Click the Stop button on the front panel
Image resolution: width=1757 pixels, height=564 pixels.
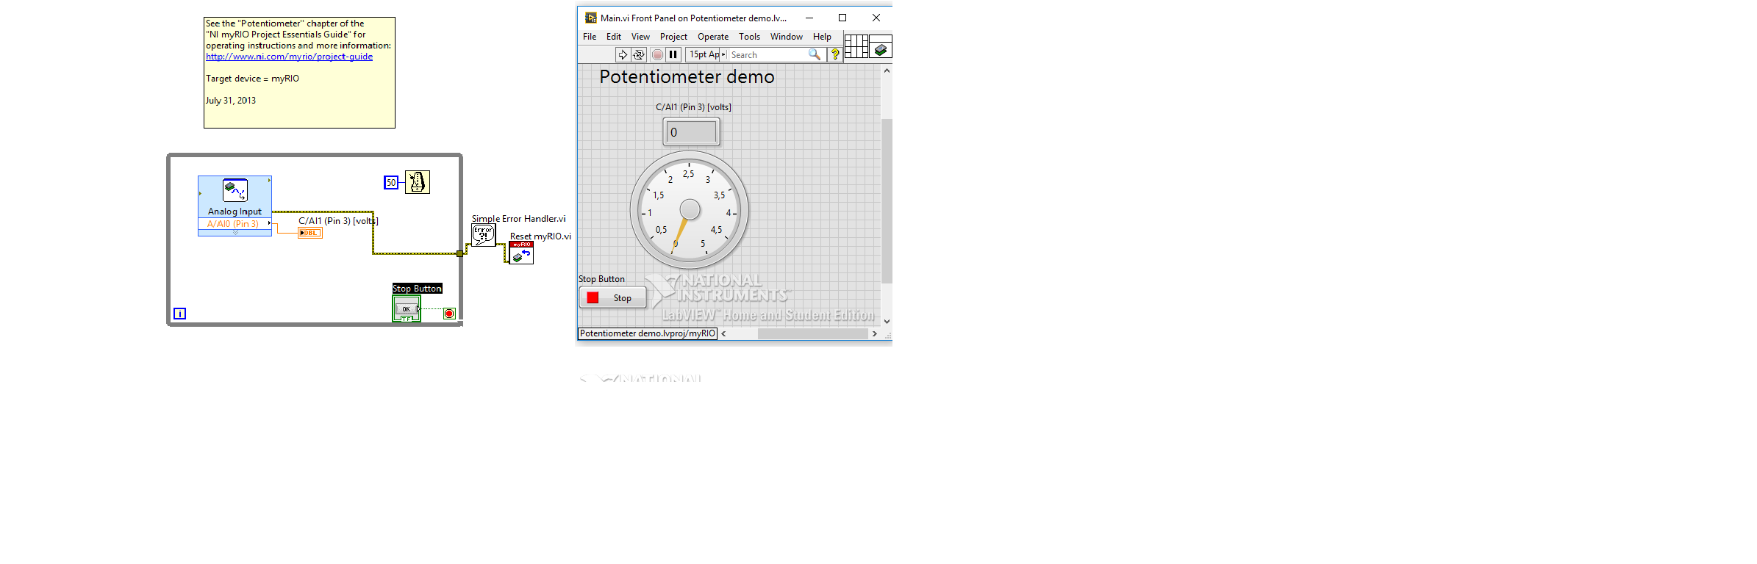coord(612,297)
